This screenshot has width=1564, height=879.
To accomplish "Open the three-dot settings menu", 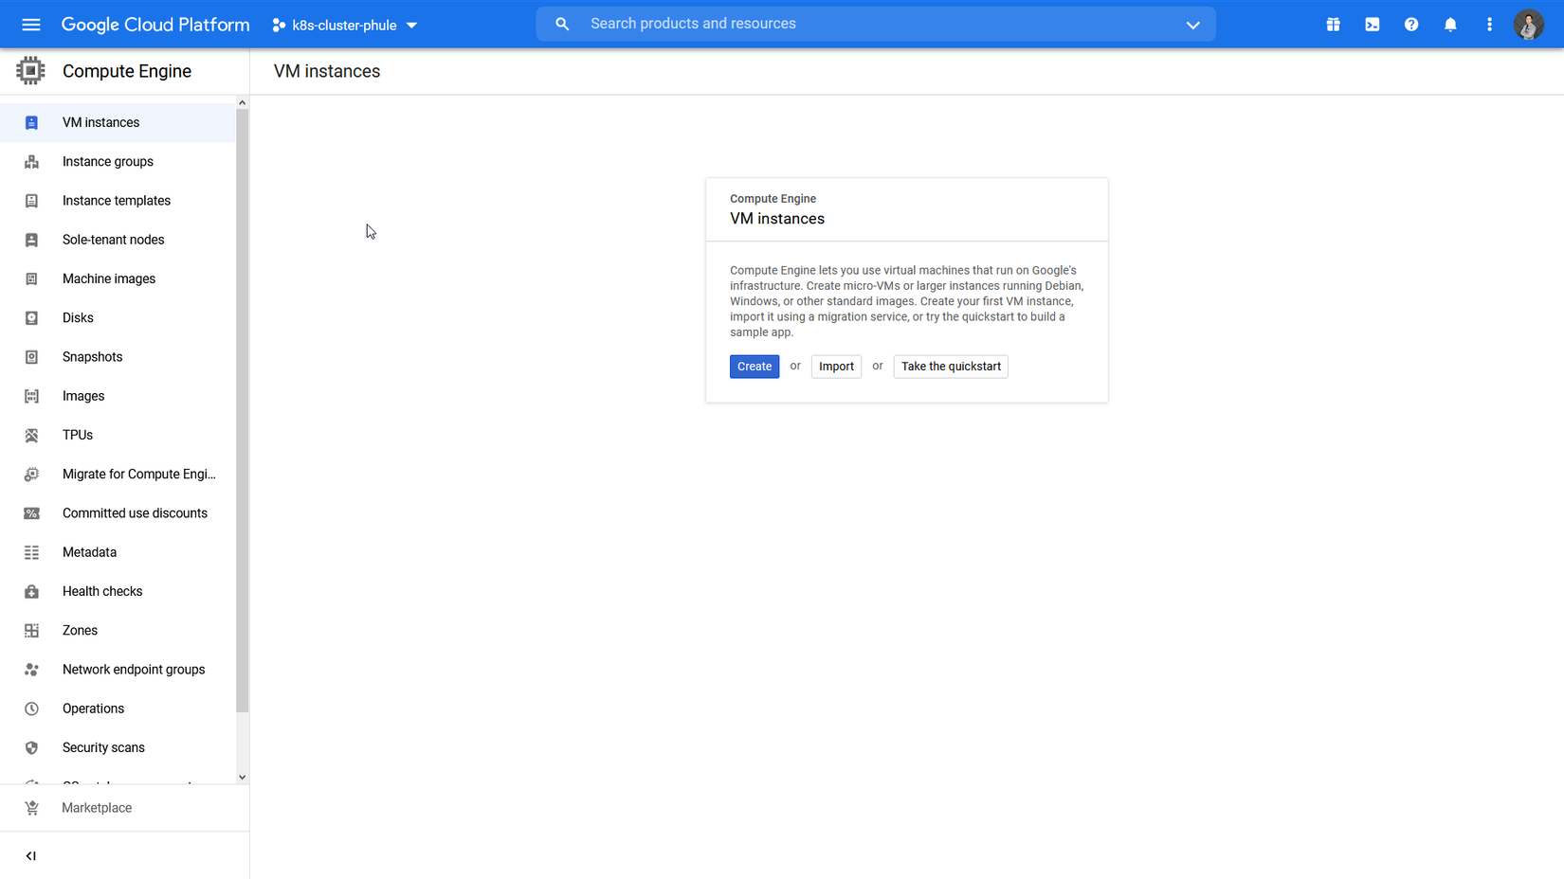I will click(1489, 25).
